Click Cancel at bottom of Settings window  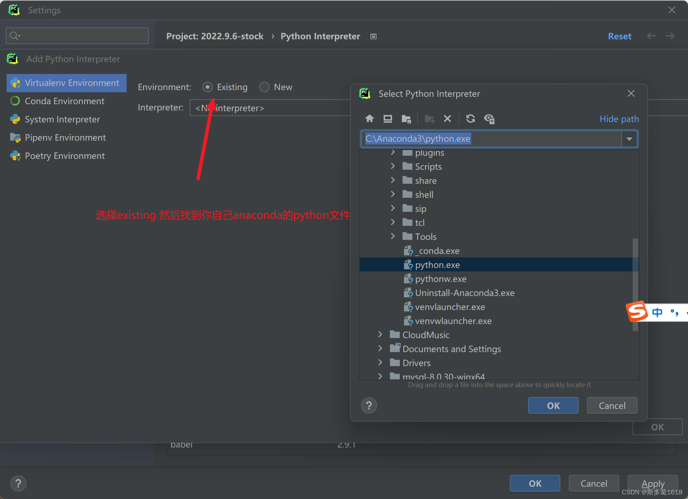594,484
